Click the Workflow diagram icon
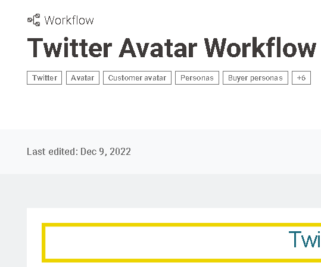321x267 pixels. pyautogui.click(x=34, y=20)
